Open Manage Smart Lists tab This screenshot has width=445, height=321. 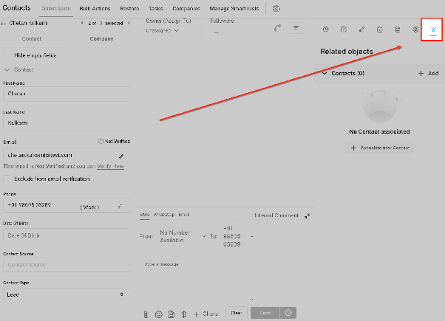[x=234, y=9]
